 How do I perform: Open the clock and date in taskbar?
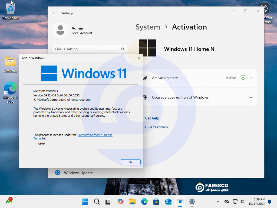[x=257, y=201]
